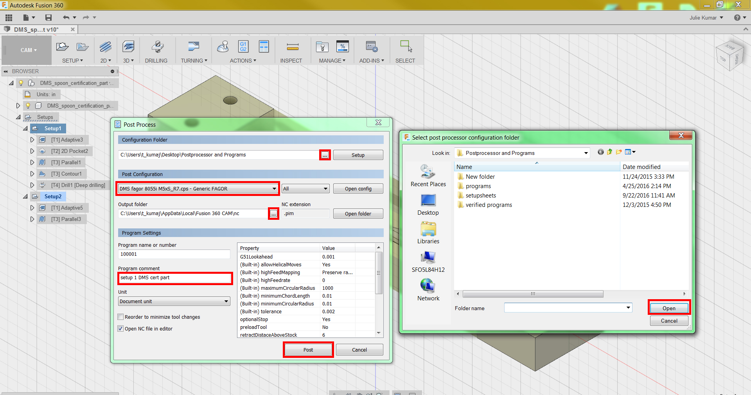Toggle Reorder to minimize tool changes

[x=121, y=317]
